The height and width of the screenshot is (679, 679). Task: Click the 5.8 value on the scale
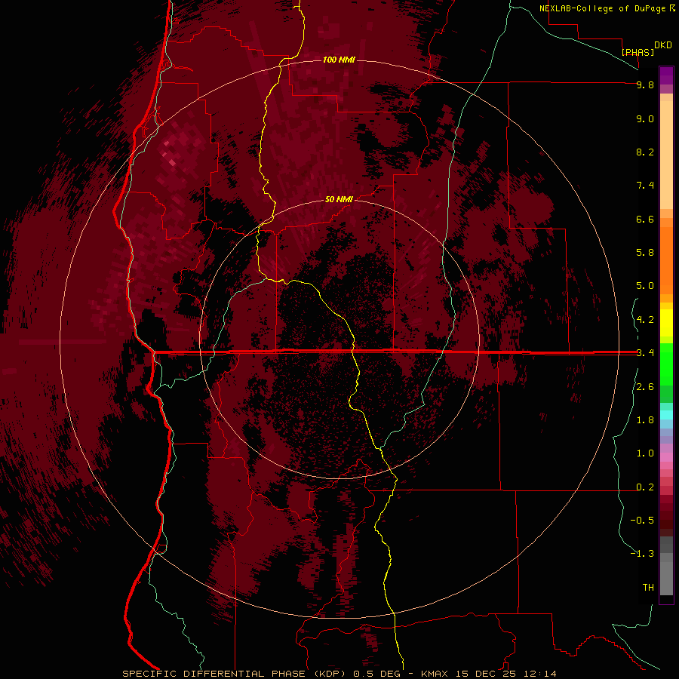[645, 253]
